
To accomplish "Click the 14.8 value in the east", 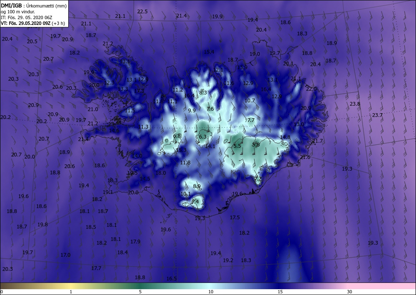I will pyautogui.click(x=285, y=137).
